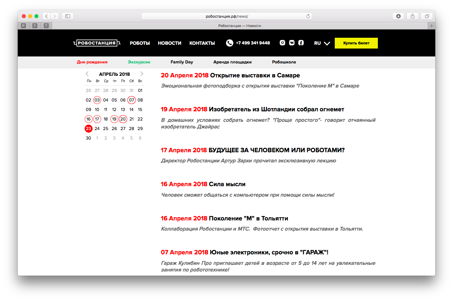
Task: Show all tabs overview icon
Action: 427,16
